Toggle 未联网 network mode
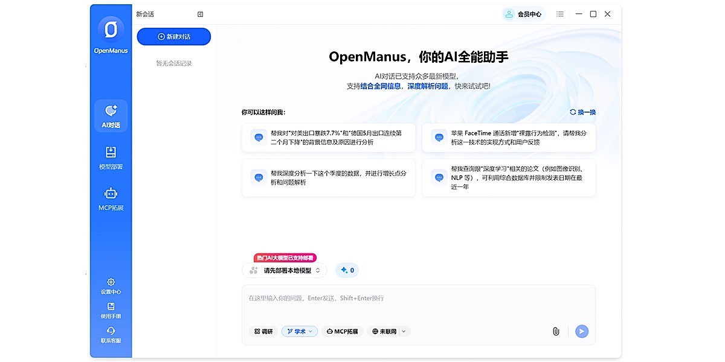725x362 pixels. coord(385,331)
